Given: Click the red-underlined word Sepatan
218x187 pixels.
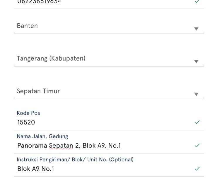Looking at the screenshot, I should tap(61, 146).
